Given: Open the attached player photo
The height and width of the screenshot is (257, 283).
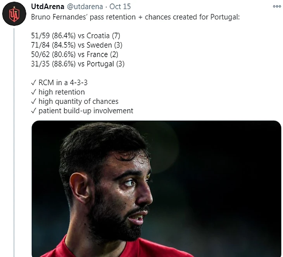Looking at the screenshot, I should (156, 189).
